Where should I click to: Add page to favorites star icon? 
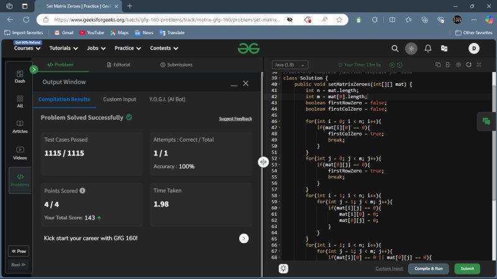[x=339, y=20]
